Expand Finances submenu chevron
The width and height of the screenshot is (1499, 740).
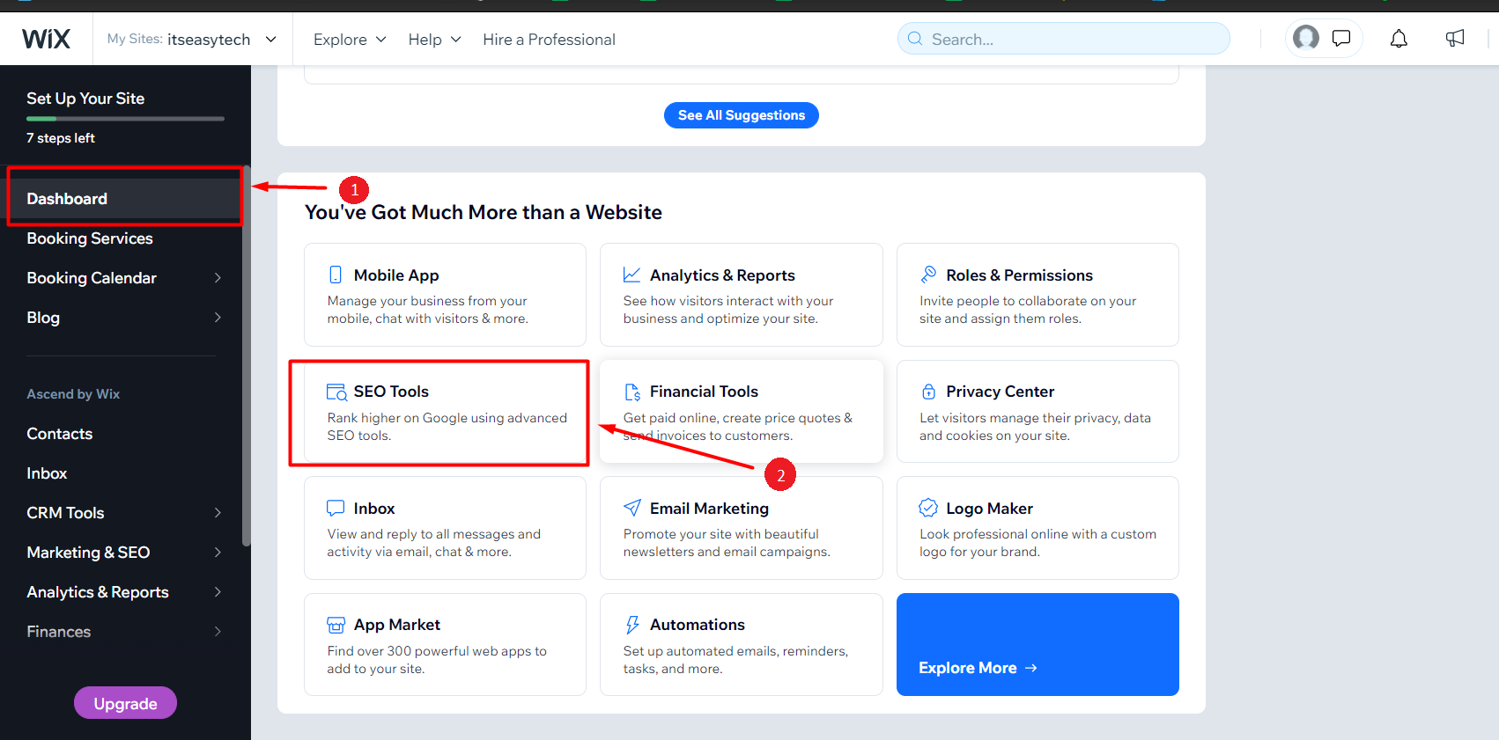click(218, 631)
